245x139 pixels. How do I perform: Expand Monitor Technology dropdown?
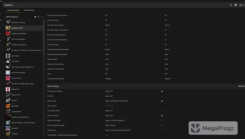162,120
